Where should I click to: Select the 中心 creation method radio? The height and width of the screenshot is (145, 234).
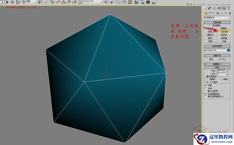point(220,59)
